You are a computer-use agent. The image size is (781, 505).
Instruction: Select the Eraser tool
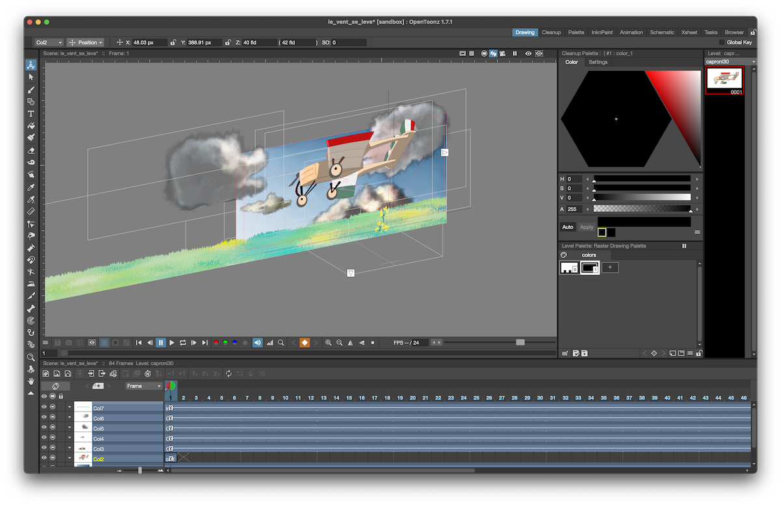pyautogui.click(x=31, y=150)
